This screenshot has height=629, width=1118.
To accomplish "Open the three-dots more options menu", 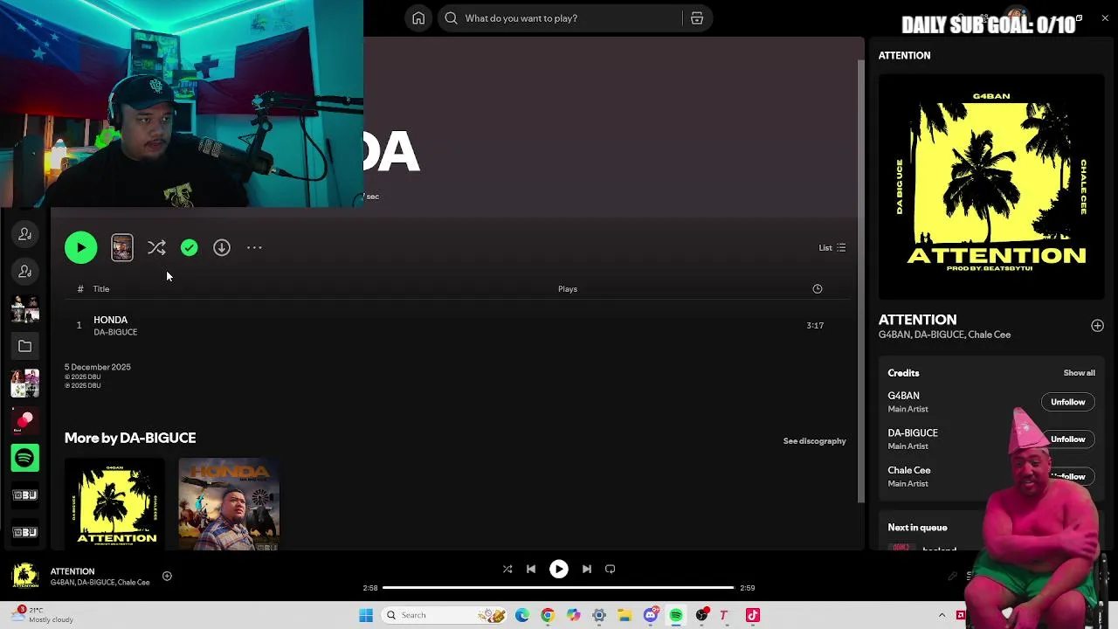I will pos(254,248).
